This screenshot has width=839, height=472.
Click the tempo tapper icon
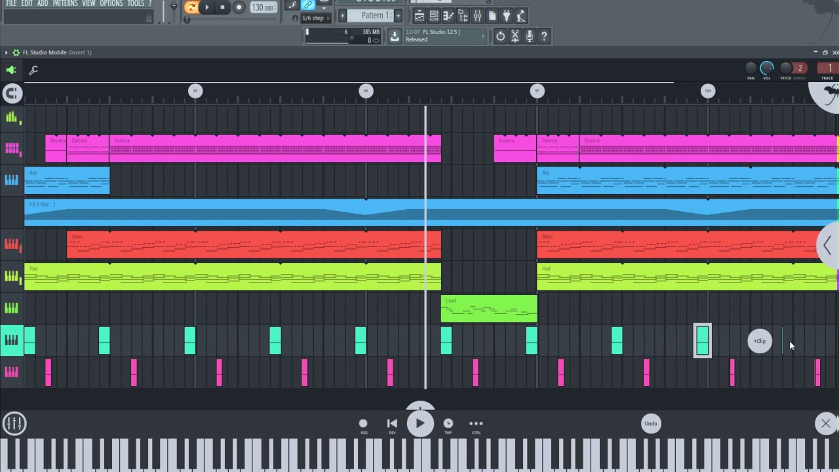521,16
